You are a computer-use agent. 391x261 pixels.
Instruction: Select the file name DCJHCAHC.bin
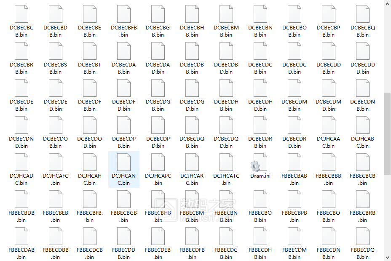[x=89, y=180]
